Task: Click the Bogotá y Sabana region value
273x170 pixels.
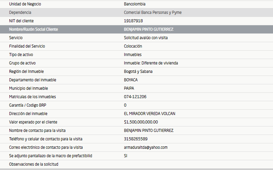Action: point(138,72)
